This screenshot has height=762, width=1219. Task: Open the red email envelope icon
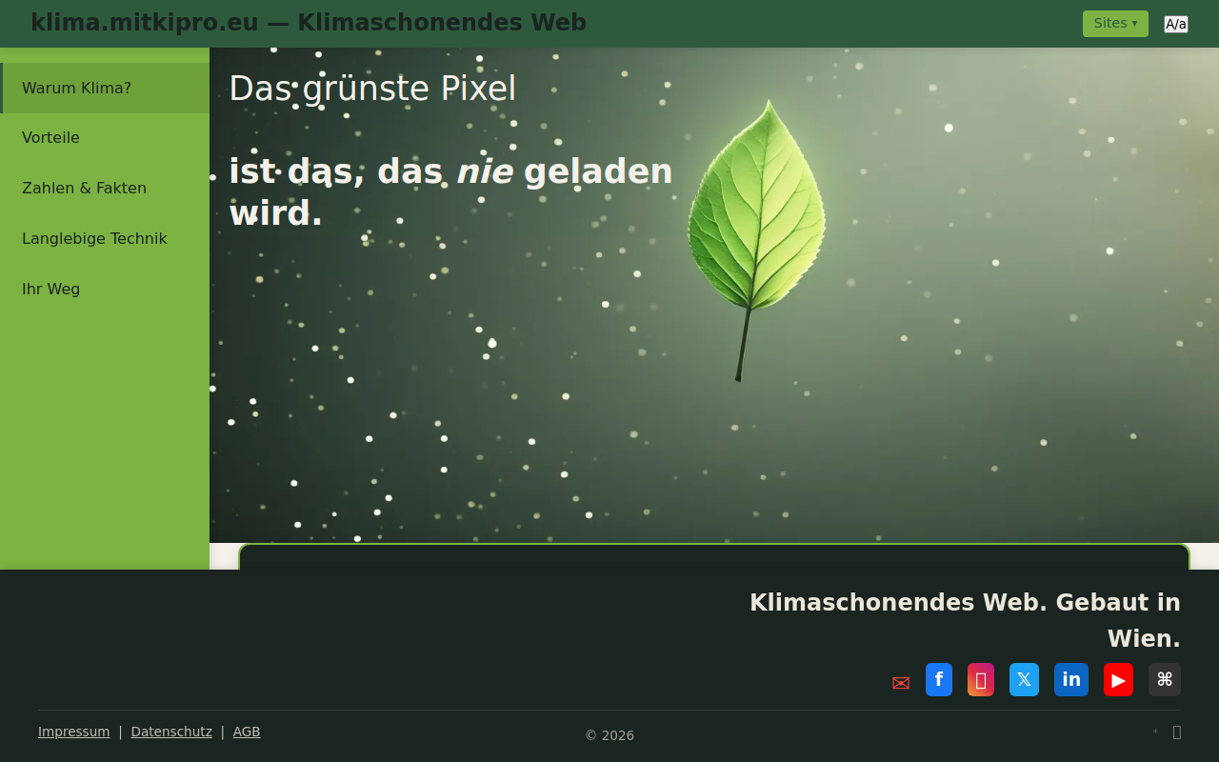901,683
